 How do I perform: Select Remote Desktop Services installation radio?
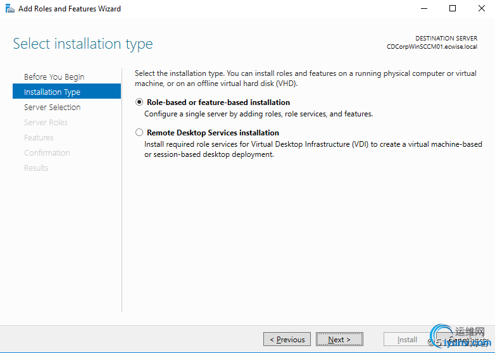pos(139,132)
